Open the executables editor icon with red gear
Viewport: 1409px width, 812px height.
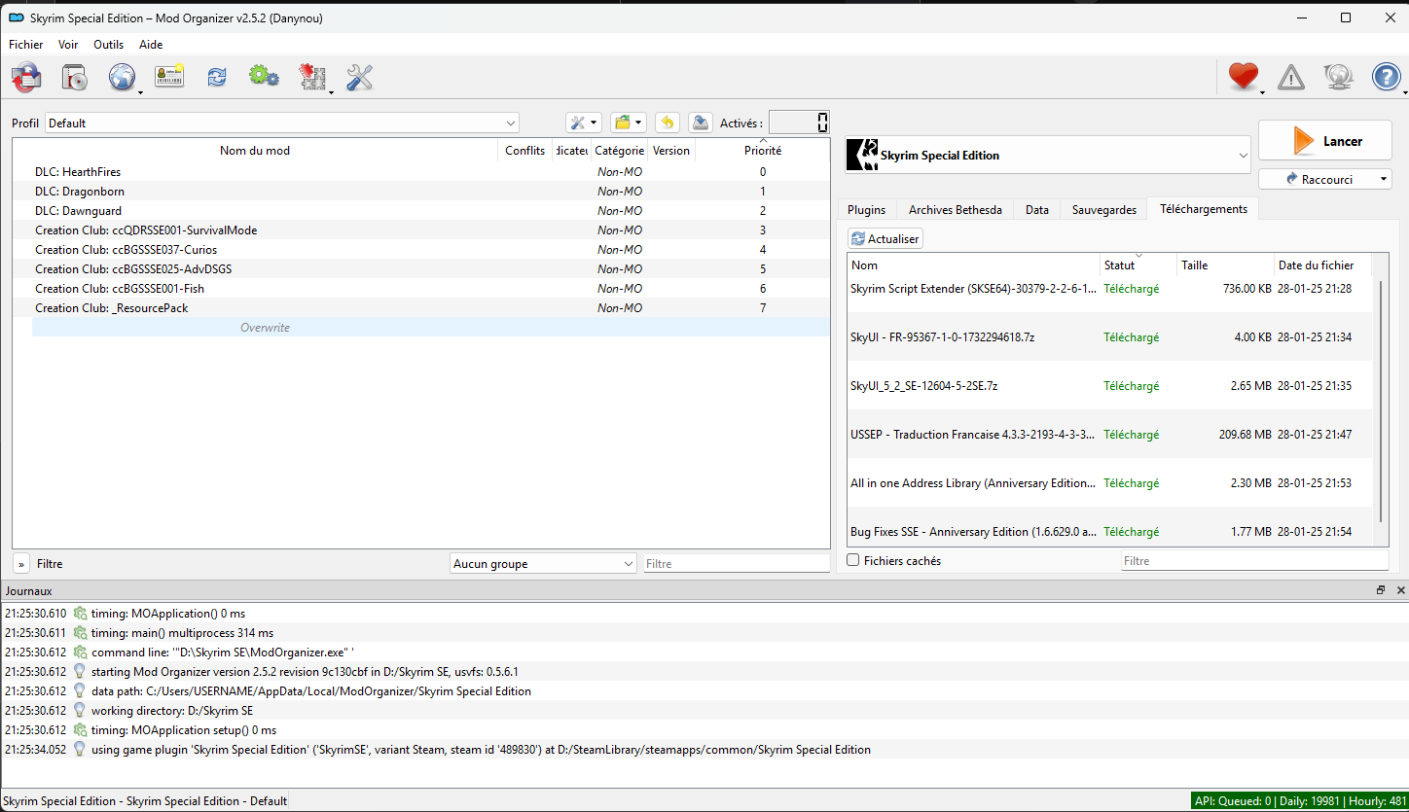pos(312,77)
